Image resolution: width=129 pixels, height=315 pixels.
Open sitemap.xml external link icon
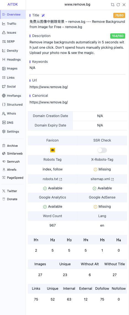112,179
